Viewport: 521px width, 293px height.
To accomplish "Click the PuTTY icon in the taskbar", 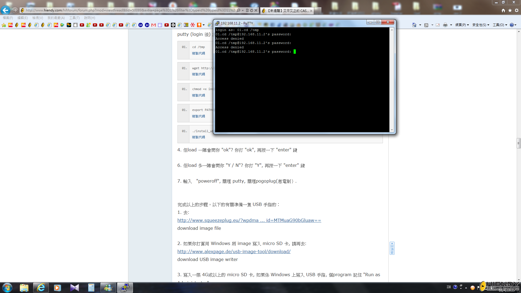I will coord(125,288).
